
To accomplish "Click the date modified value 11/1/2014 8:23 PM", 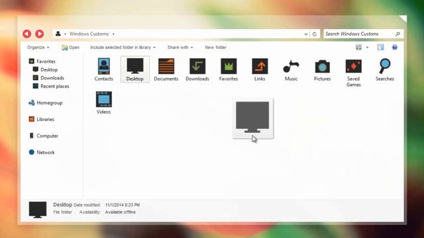I will coord(123,205).
